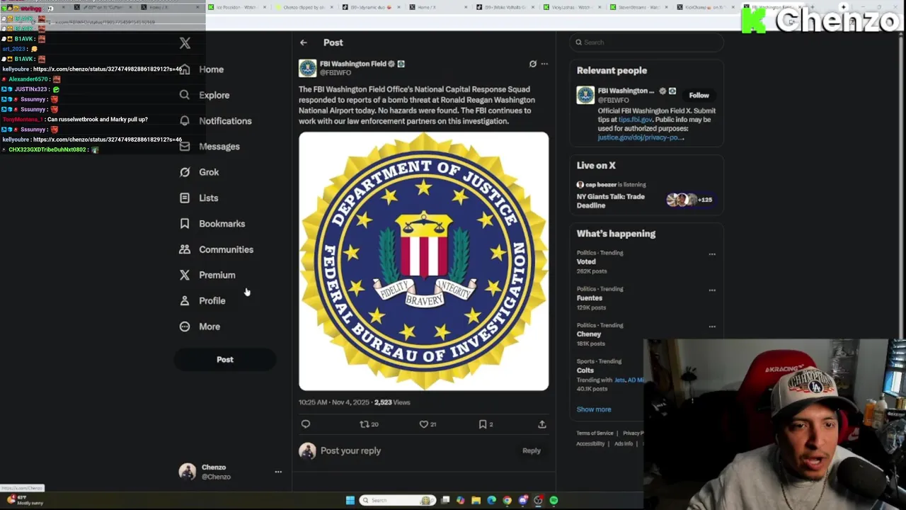Viewport: 906px width, 510px height.
Task: Open the Colts trending topic
Action: [585, 370]
